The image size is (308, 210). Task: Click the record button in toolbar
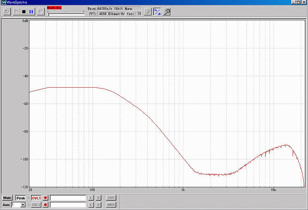tap(39, 11)
